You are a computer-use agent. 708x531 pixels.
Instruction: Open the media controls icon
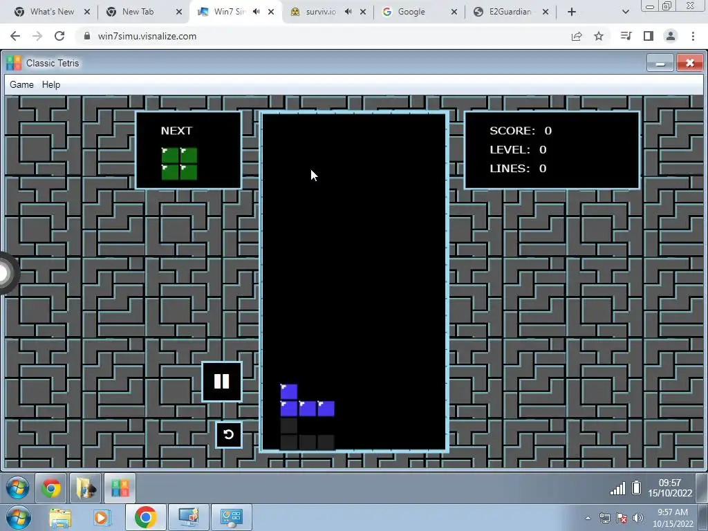click(626, 36)
